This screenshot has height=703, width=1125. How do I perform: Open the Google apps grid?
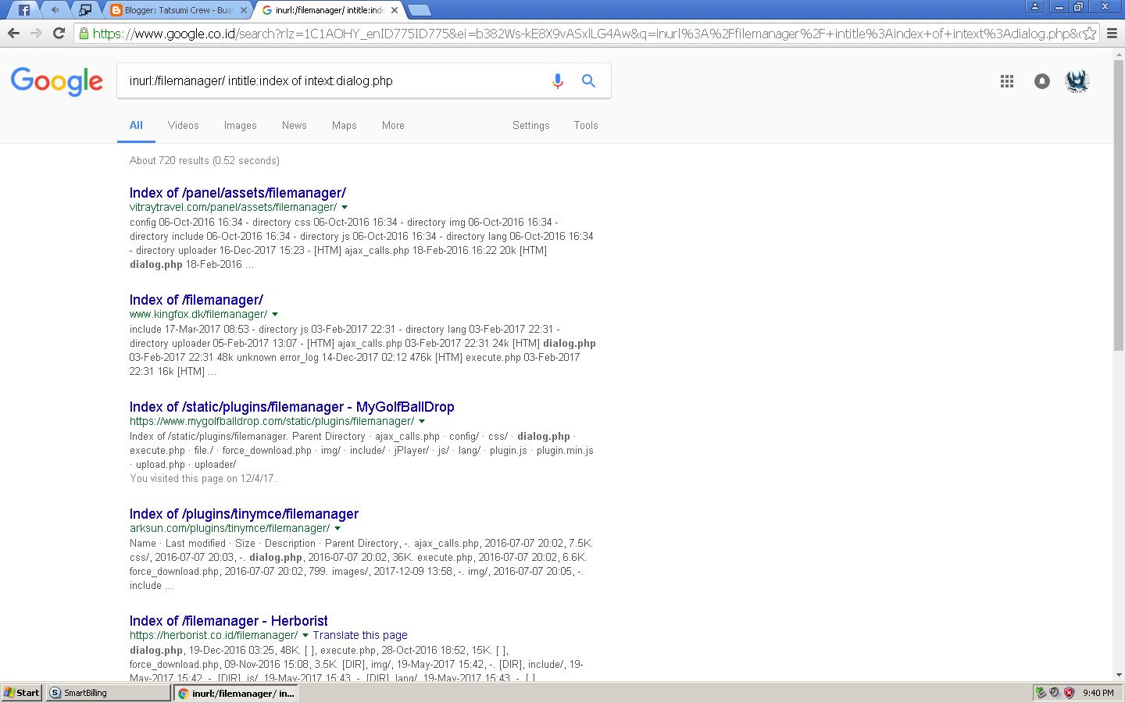click(1007, 81)
